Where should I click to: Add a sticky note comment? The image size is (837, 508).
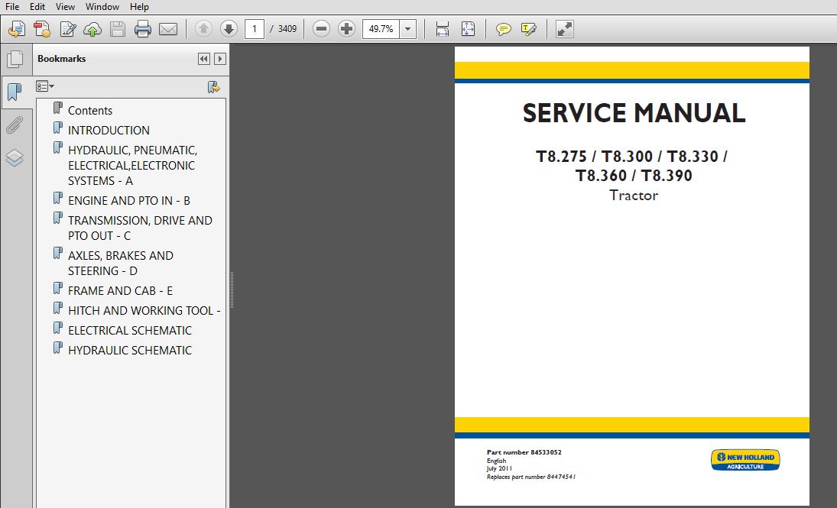[x=503, y=29]
